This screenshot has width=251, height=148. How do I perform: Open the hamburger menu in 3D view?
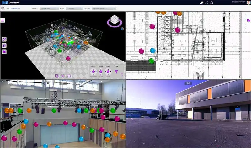3,20
